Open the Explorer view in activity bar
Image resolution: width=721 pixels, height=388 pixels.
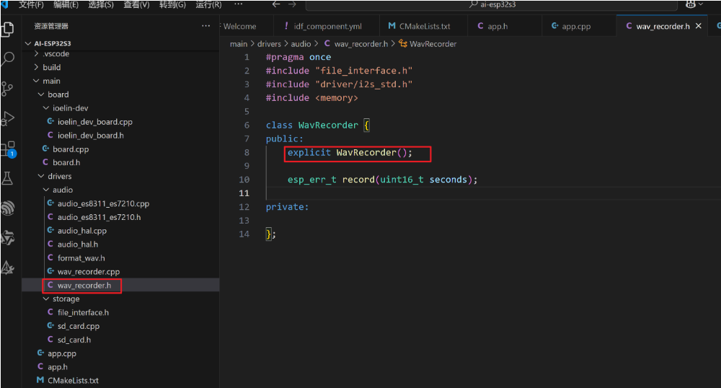pyautogui.click(x=8, y=30)
